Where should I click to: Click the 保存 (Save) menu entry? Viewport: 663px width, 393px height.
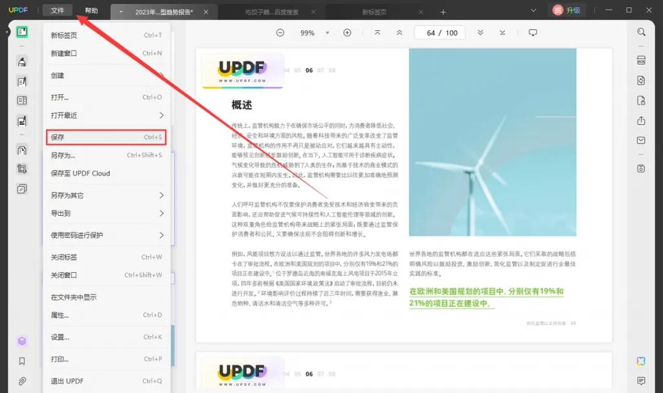(106, 137)
